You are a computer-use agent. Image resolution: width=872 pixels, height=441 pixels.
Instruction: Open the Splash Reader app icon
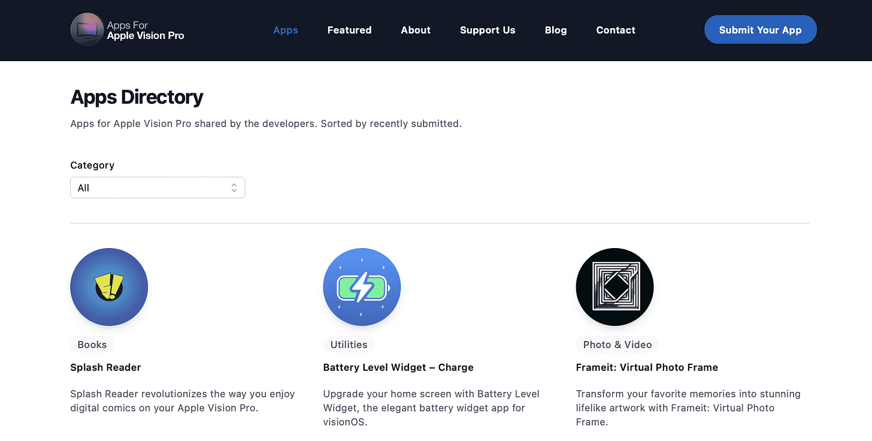109,287
